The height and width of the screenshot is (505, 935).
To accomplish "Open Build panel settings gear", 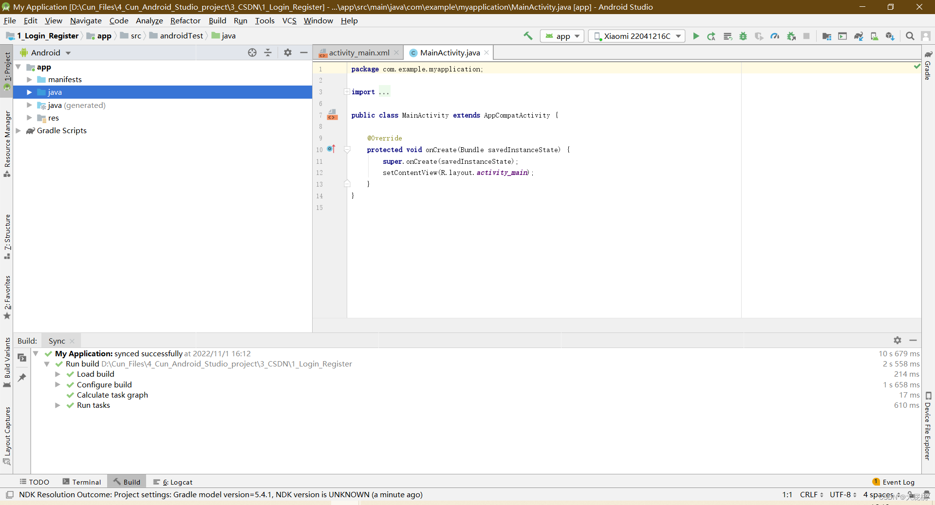I will click(x=898, y=340).
